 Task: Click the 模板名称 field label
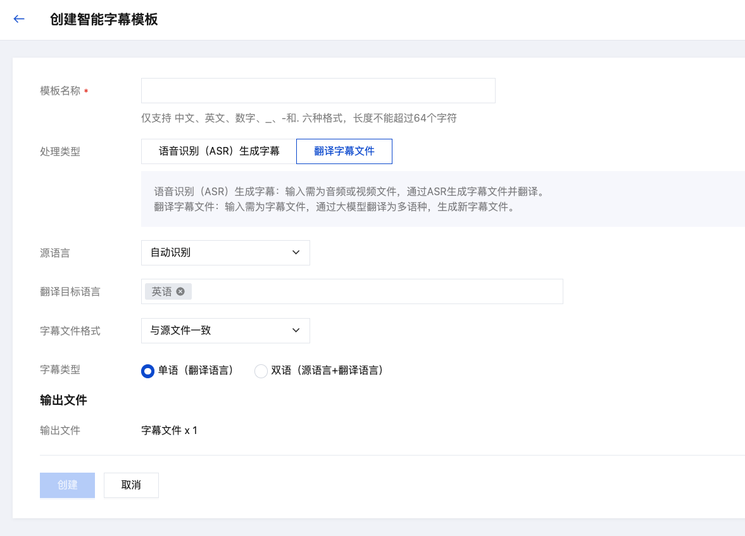coord(60,91)
